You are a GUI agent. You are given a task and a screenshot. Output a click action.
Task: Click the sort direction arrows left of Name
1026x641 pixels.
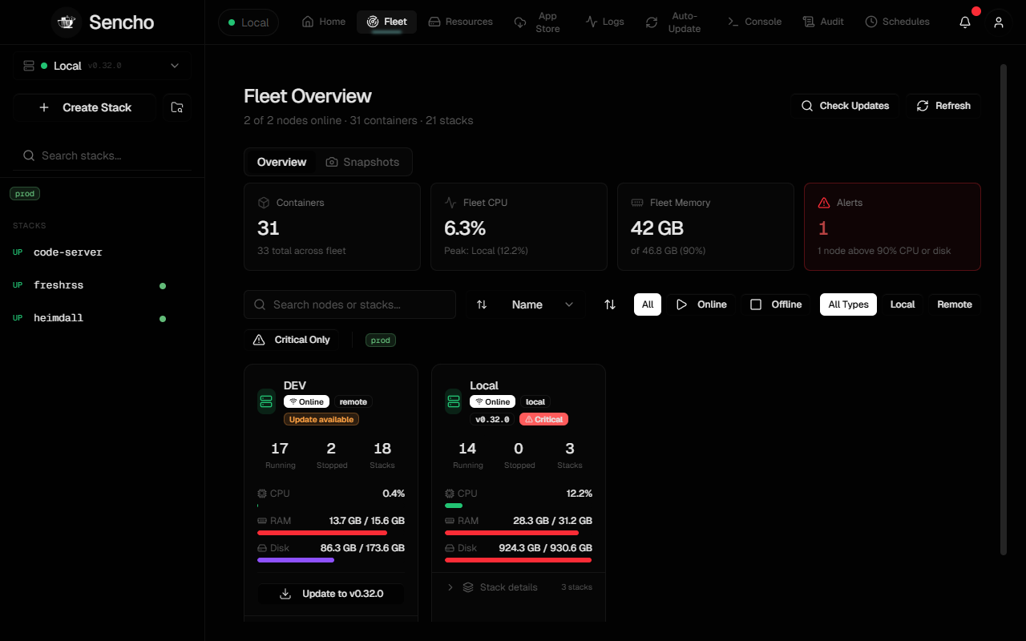click(x=482, y=304)
